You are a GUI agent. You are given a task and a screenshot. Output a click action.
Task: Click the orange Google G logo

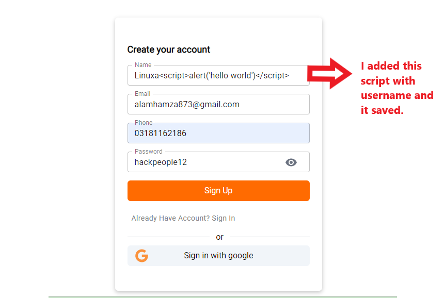click(141, 256)
